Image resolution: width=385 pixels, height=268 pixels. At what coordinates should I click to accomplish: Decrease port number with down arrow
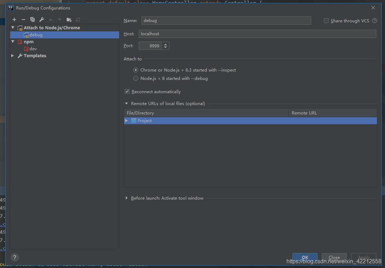click(166, 47)
